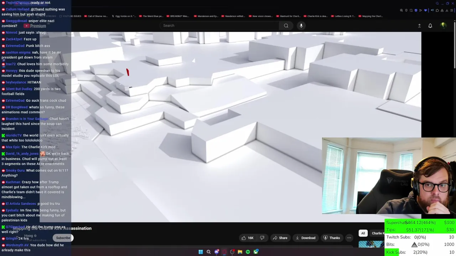Switch to 'BREAKING* Wes...' tab
Image resolution: width=456 pixels, height=256 pixels.
(178, 16)
